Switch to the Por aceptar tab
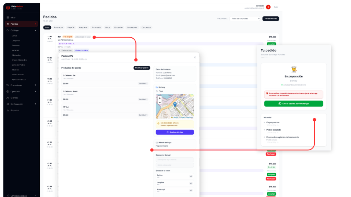 (58, 27)
